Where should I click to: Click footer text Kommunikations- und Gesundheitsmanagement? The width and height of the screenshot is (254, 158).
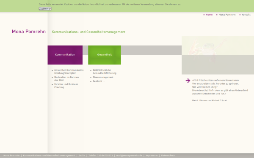[49, 155]
